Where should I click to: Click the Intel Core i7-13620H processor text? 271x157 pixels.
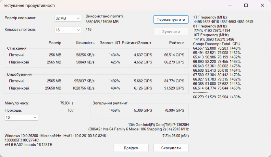(158, 125)
